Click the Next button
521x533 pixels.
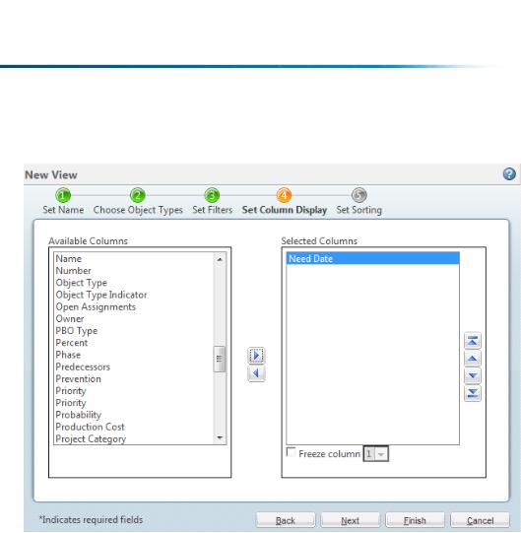(350, 520)
